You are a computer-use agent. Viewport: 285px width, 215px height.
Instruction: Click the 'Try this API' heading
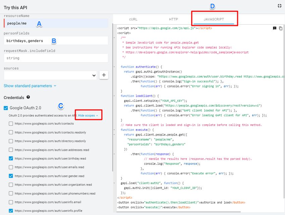[15, 8]
